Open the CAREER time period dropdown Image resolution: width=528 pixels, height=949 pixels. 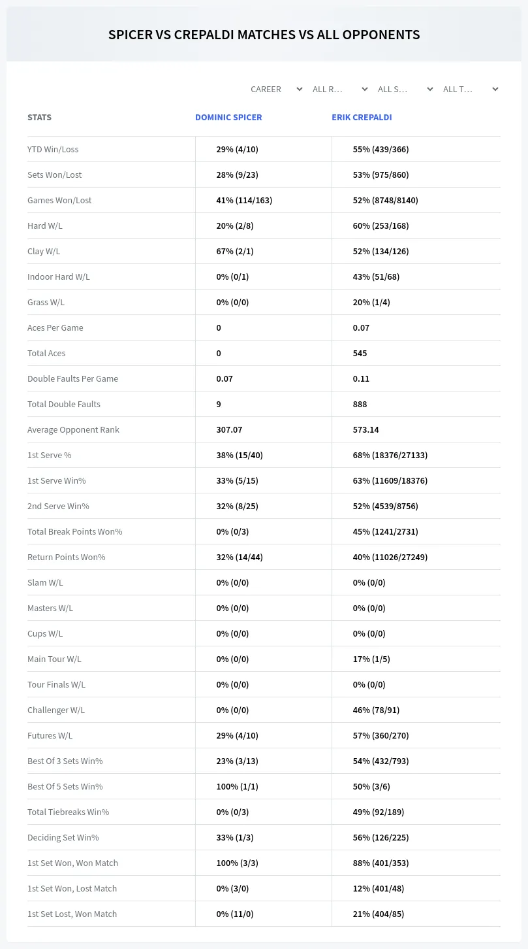click(275, 90)
